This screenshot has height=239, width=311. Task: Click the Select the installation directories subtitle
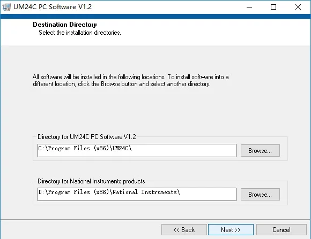point(80,33)
